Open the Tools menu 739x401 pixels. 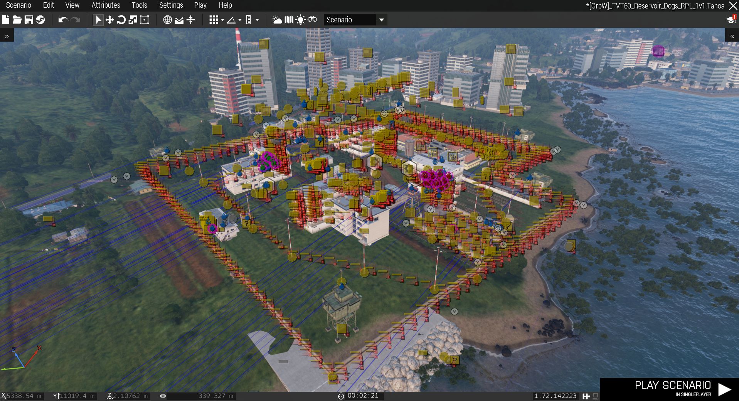[140, 5]
